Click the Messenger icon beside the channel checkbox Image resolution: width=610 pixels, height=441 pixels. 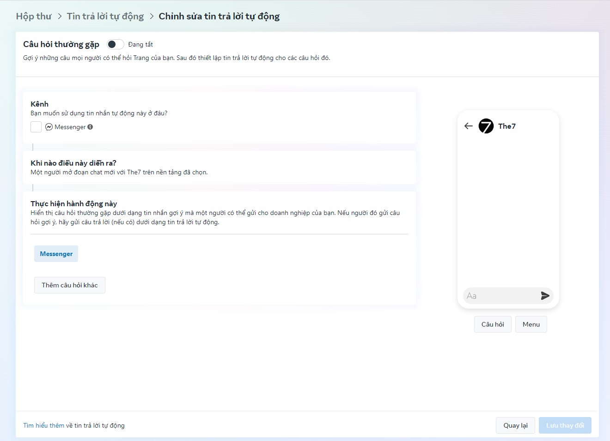[x=49, y=127]
